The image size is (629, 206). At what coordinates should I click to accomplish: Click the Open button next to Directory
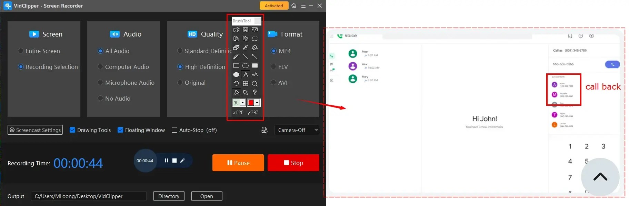pos(207,196)
